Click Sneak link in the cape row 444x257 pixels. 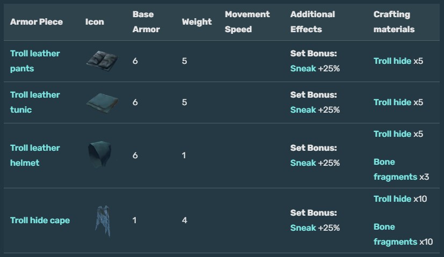coord(303,227)
